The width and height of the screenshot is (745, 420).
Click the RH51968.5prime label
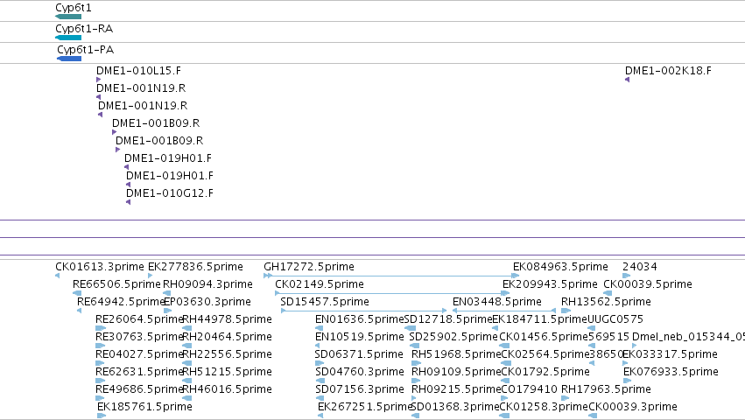(x=456, y=354)
